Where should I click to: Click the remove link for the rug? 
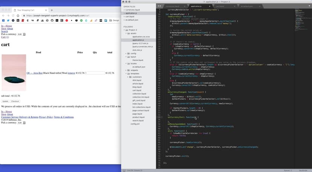(x=71, y=73)
